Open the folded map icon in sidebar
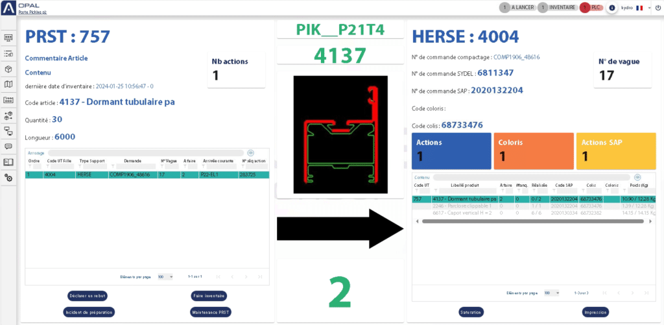This screenshot has width=664, height=325. click(x=8, y=84)
